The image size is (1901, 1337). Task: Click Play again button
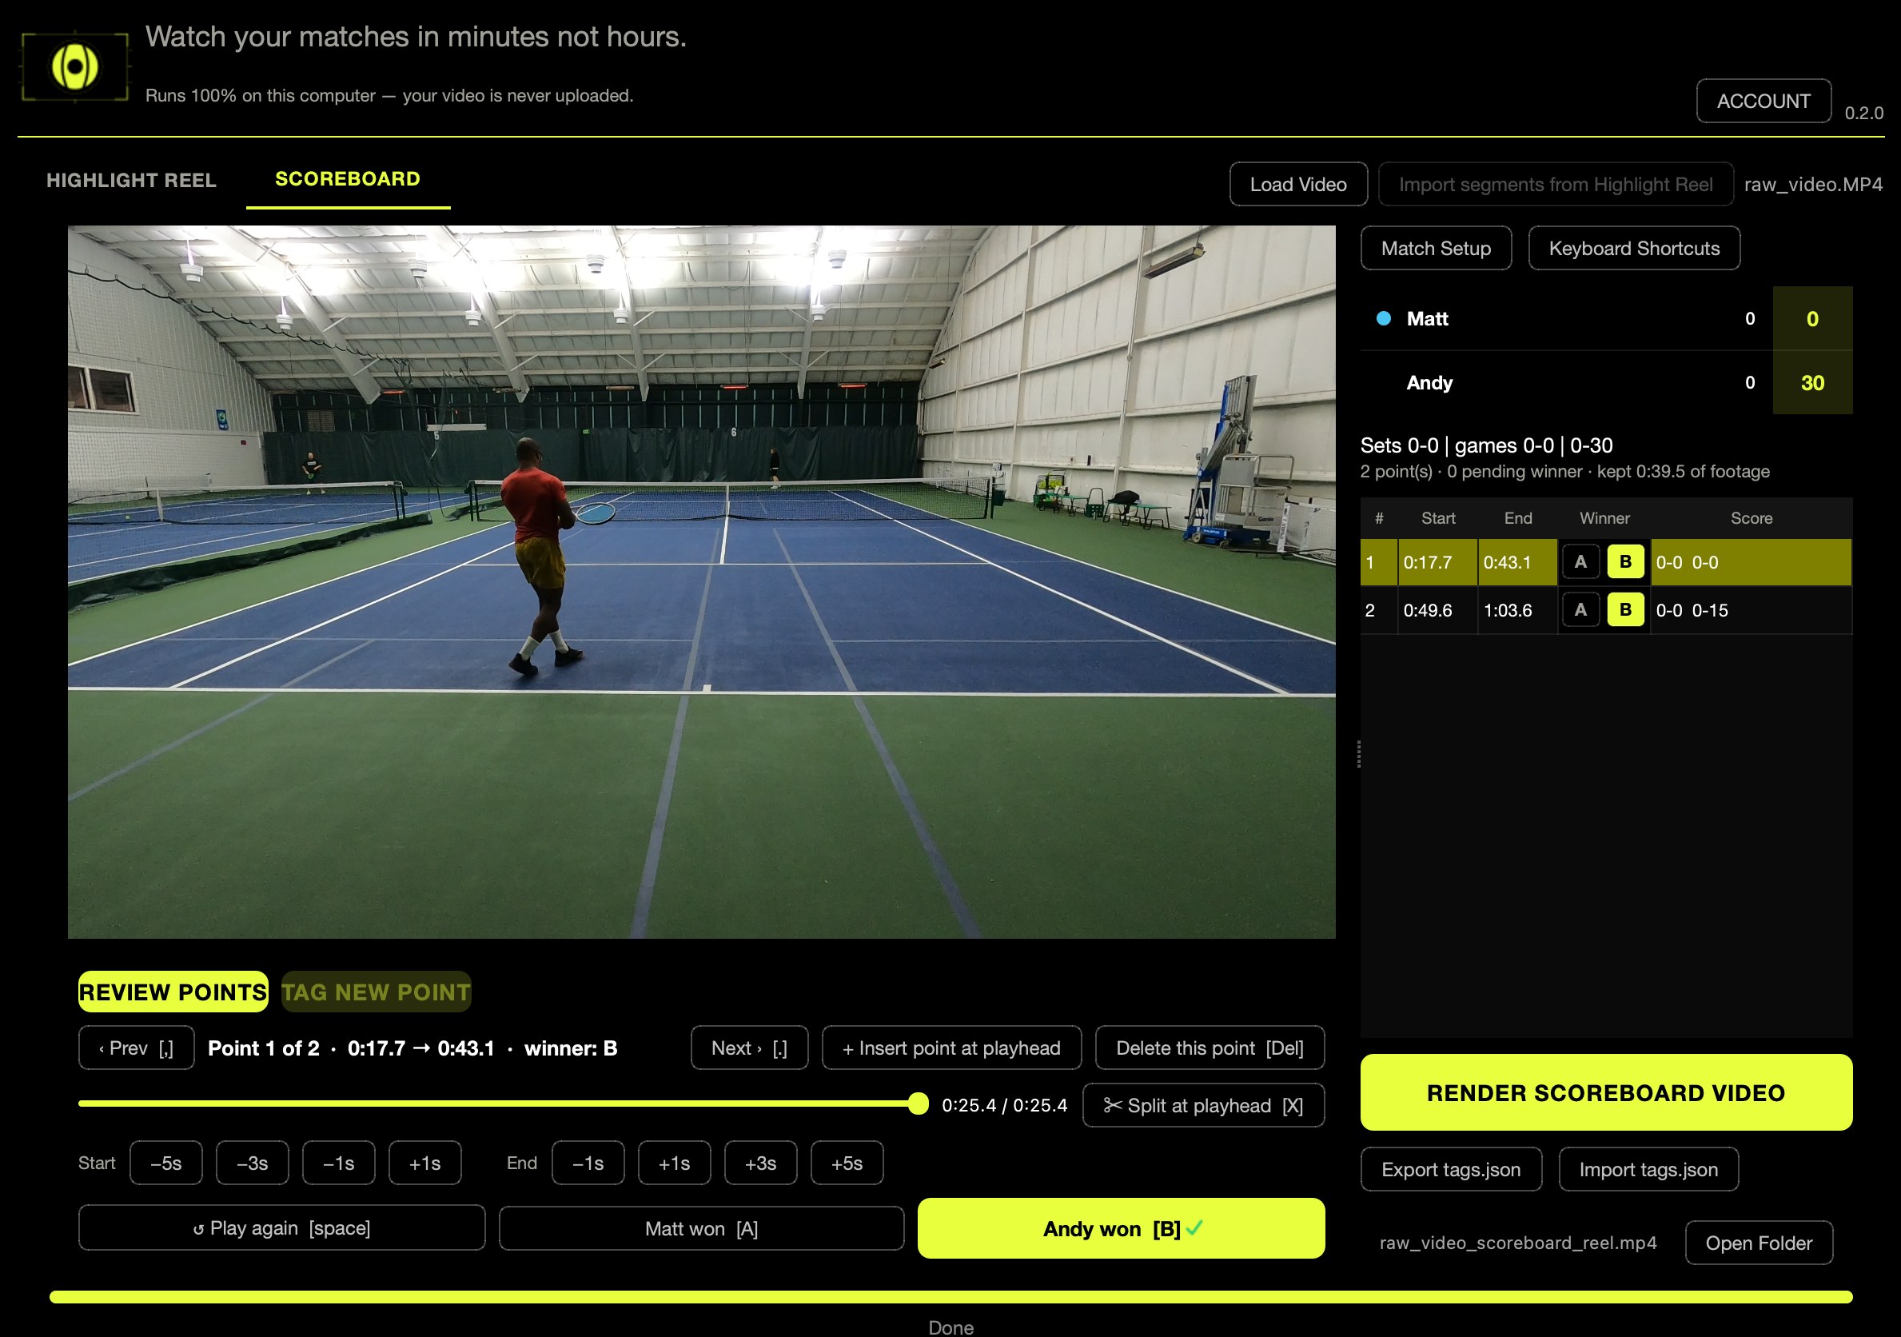(282, 1227)
